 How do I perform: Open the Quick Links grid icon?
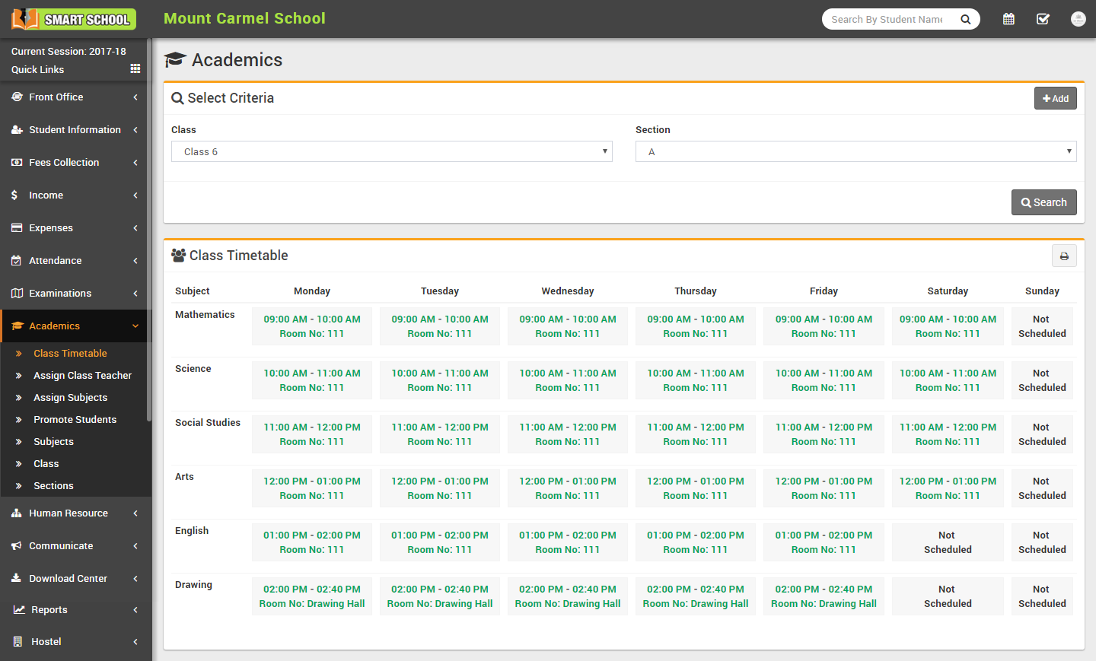(135, 69)
